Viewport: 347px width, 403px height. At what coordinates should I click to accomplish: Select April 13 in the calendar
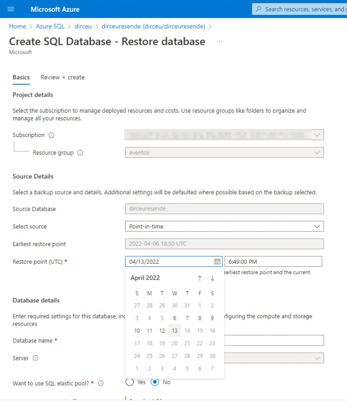pyautogui.click(x=174, y=331)
